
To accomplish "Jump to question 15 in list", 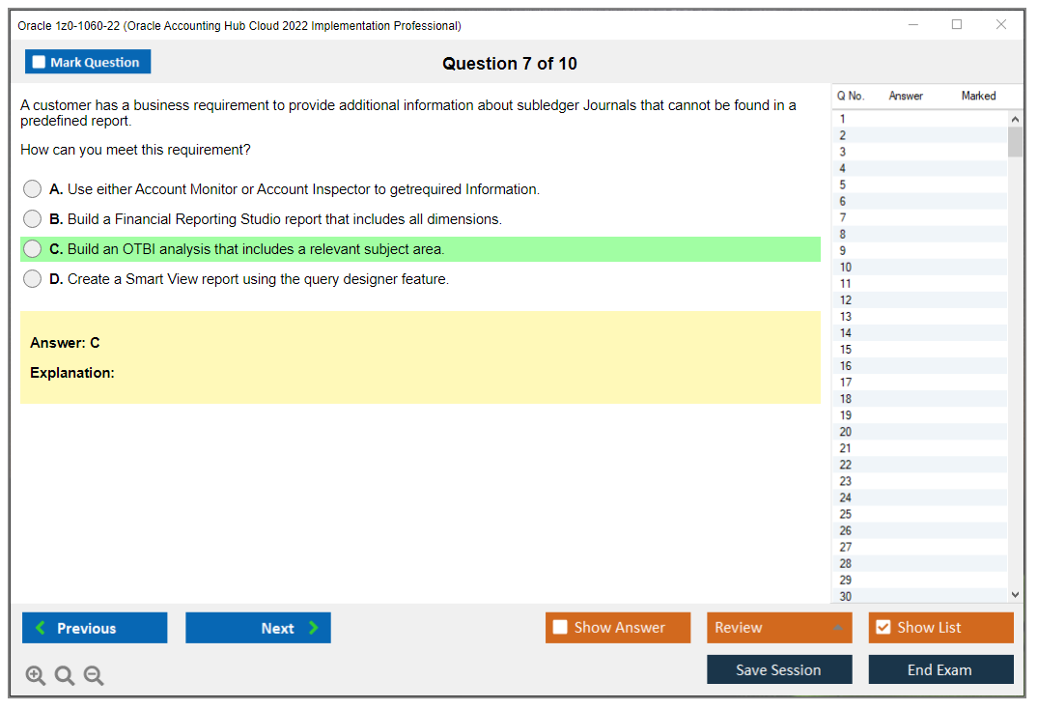I will click(x=846, y=350).
